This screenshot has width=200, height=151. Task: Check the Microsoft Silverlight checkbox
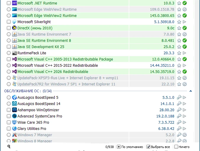[9, 22]
